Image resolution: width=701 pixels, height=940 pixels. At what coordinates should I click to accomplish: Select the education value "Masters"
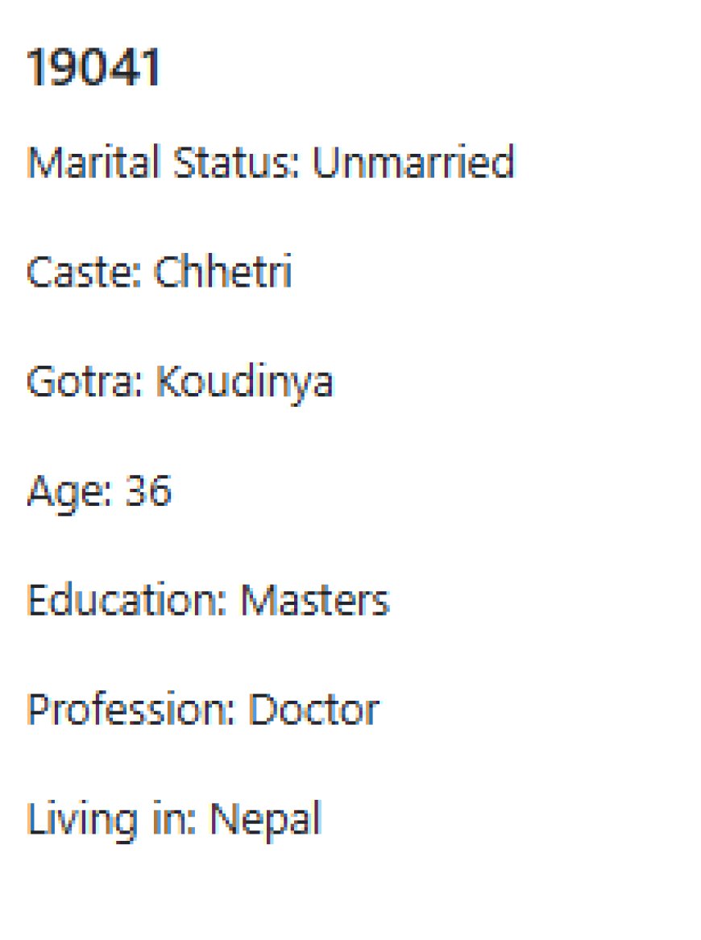(315, 601)
